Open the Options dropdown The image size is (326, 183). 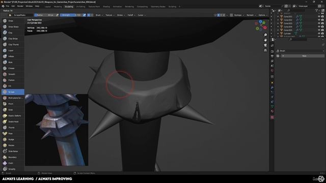(263, 15)
